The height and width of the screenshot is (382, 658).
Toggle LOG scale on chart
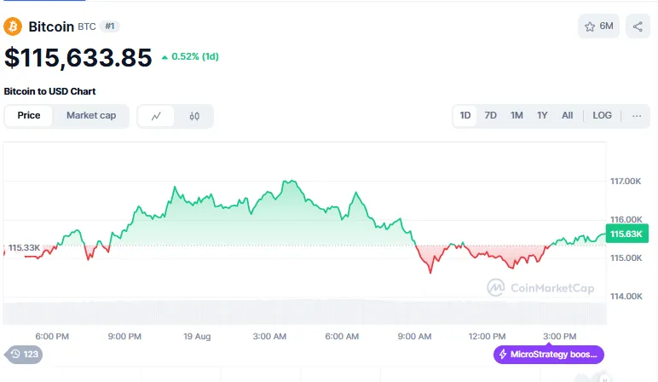[602, 116]
